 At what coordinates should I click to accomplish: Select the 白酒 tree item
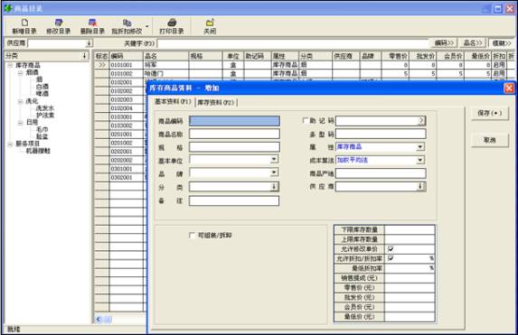[x=42, y=87]
